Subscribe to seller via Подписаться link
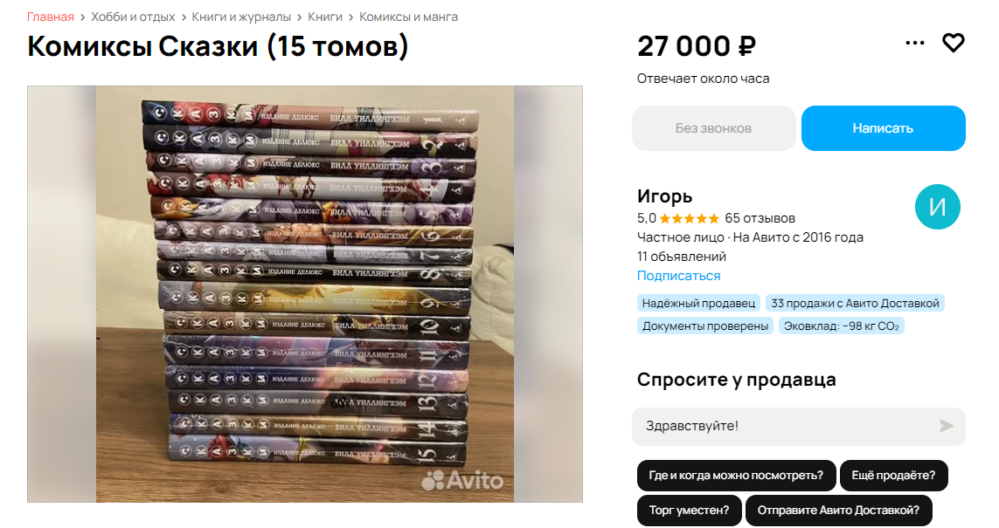999x528 pixels. click(x=678, y=276)
